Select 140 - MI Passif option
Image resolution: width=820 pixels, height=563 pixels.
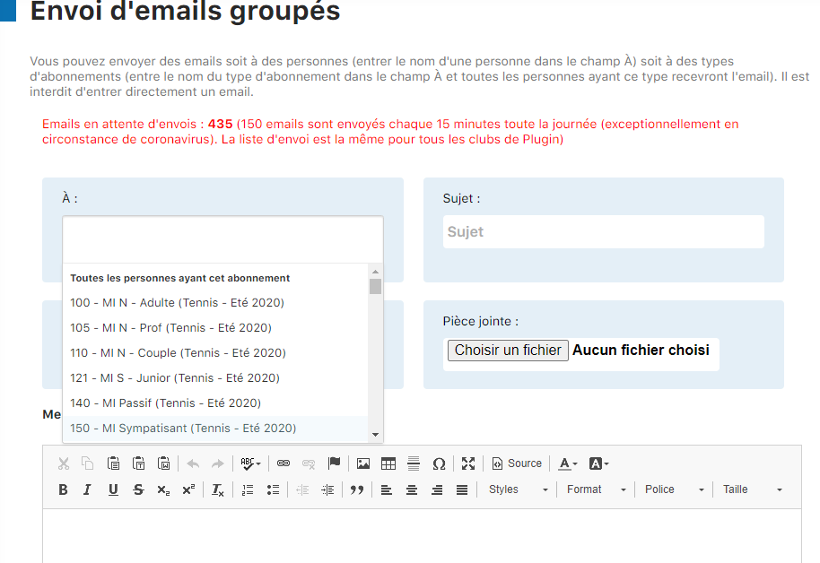click(215, 403)
